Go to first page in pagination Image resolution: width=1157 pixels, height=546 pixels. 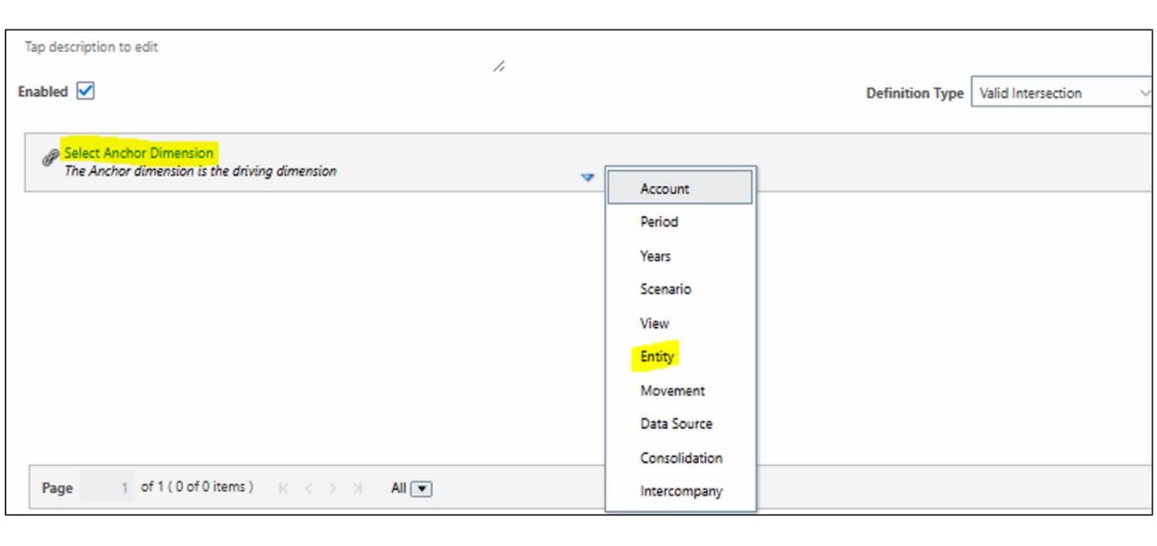point(285,489)
